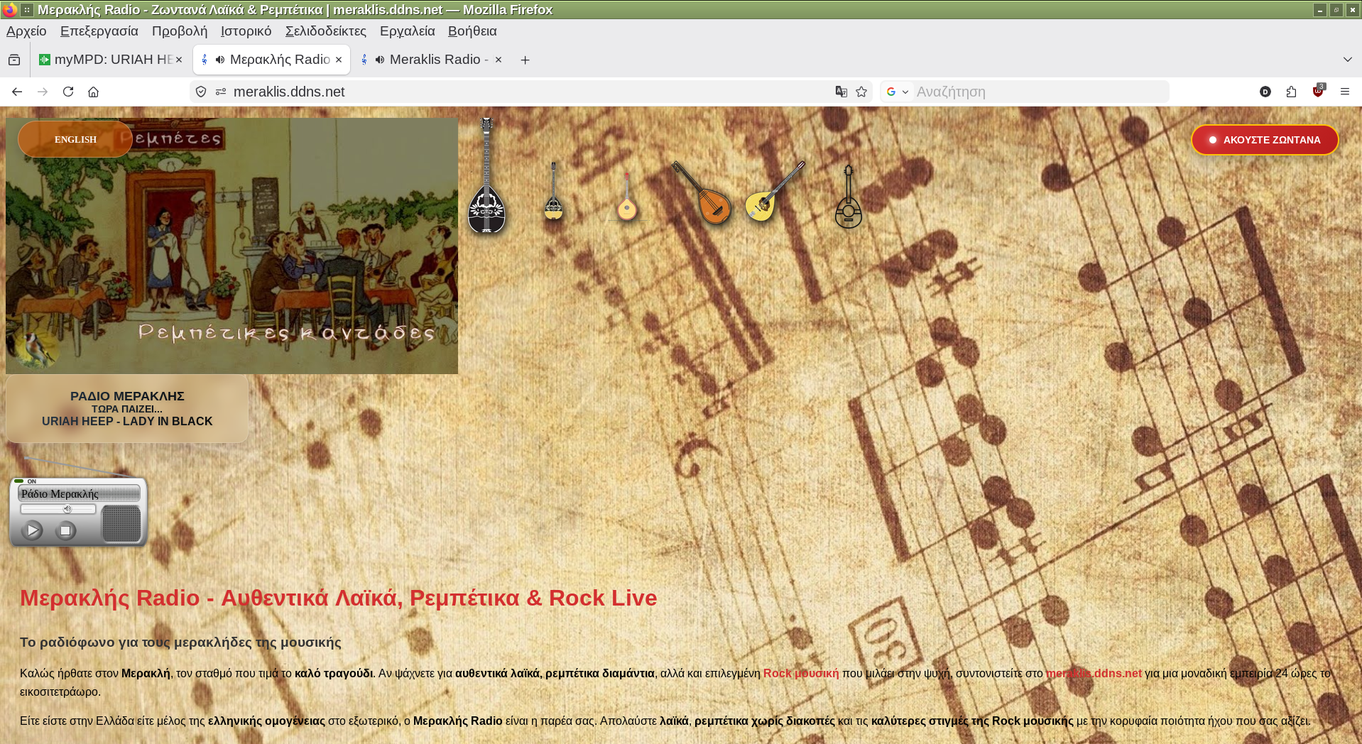Reload the current page
The image size is (1362, 744).
(x=68, y=92)
